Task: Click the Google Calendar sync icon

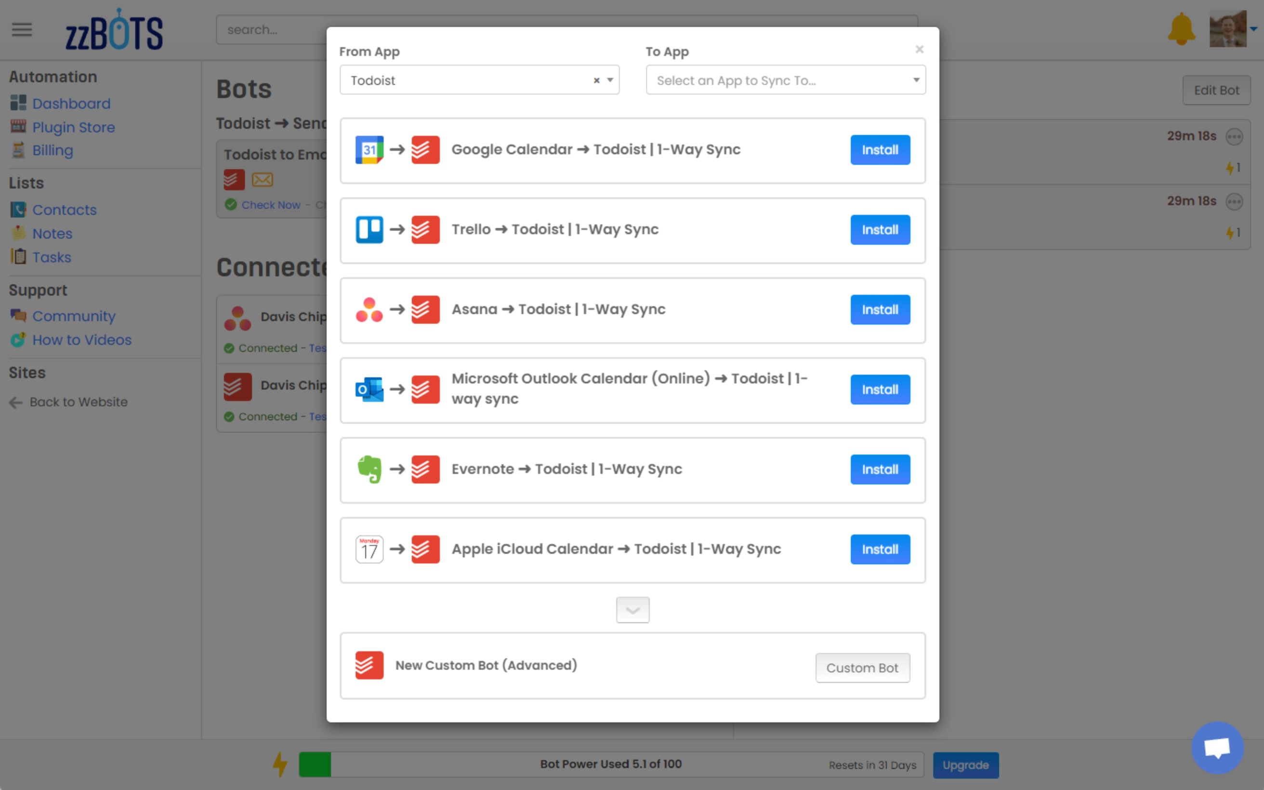Action: (x=369, y=149)
